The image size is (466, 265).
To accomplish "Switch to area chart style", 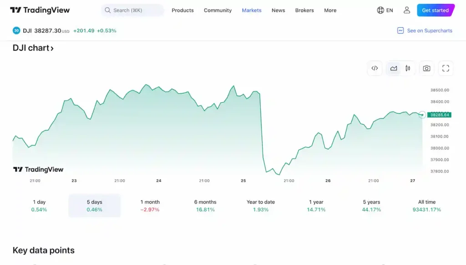I will pos(394,68).
